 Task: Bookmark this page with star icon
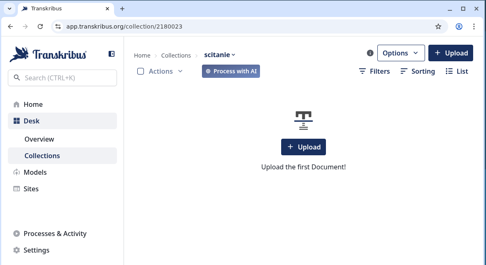pyautogui.click(x=438, y=26)
